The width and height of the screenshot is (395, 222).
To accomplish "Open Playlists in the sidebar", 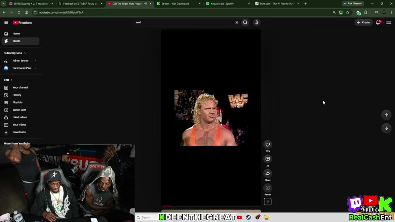I will [20, 102].
